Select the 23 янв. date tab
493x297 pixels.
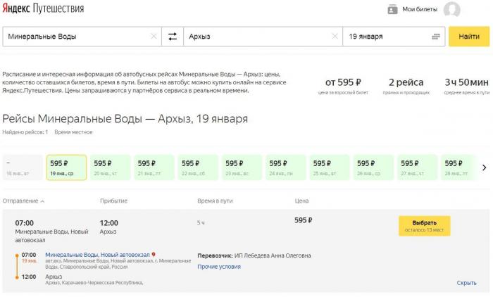click(242, 168)
